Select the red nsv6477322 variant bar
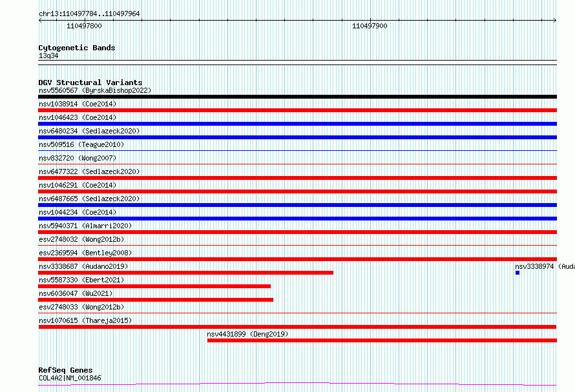Image resolution: width=575 pixels, height=392 pixels. [x=297, y=178]
